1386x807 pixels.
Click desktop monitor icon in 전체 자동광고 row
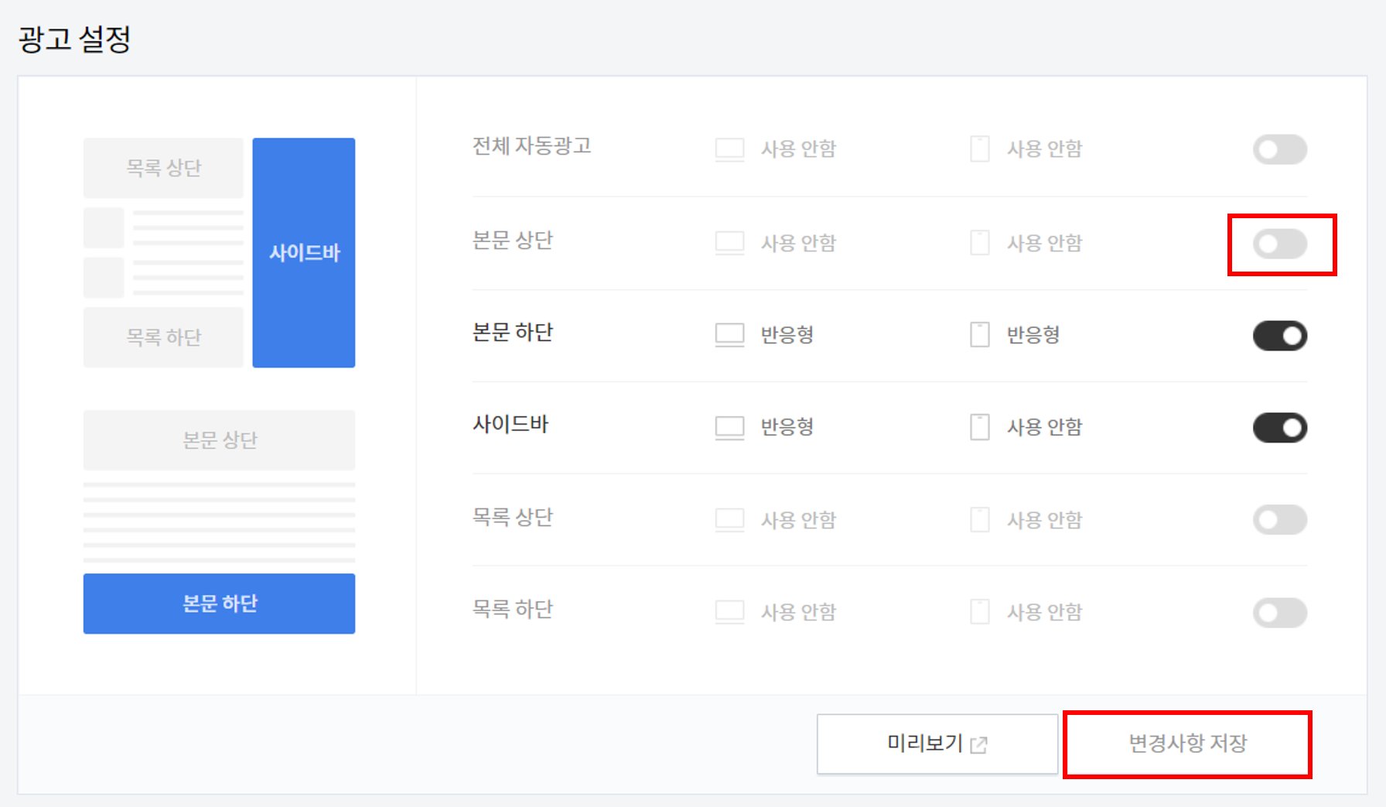pos(729,149)
